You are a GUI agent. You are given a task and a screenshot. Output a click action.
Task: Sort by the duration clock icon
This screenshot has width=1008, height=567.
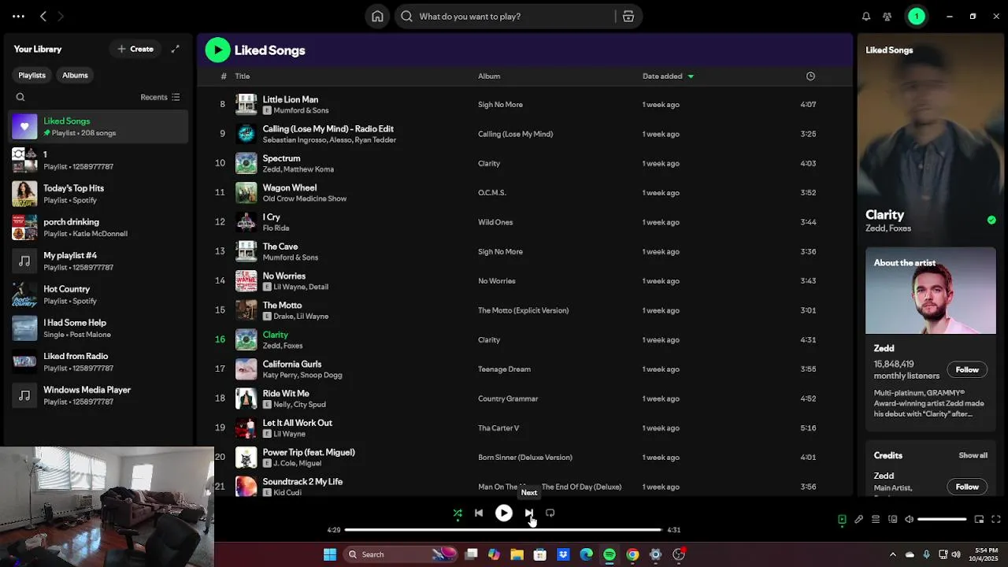[810, 76]
